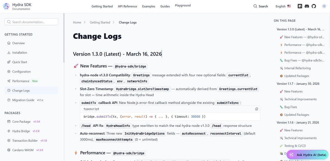Screen dimensions: 330x161
Task: Open Hydra Bridge v1.3.0 package page
Action: tap(31, 131)
